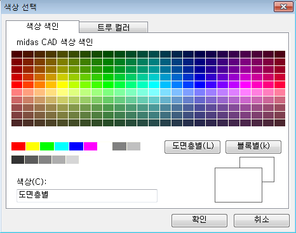Select the top-left corner swatch of the index grid
The width and height of the screenshot is (296, 233).
tap(17, 54)
